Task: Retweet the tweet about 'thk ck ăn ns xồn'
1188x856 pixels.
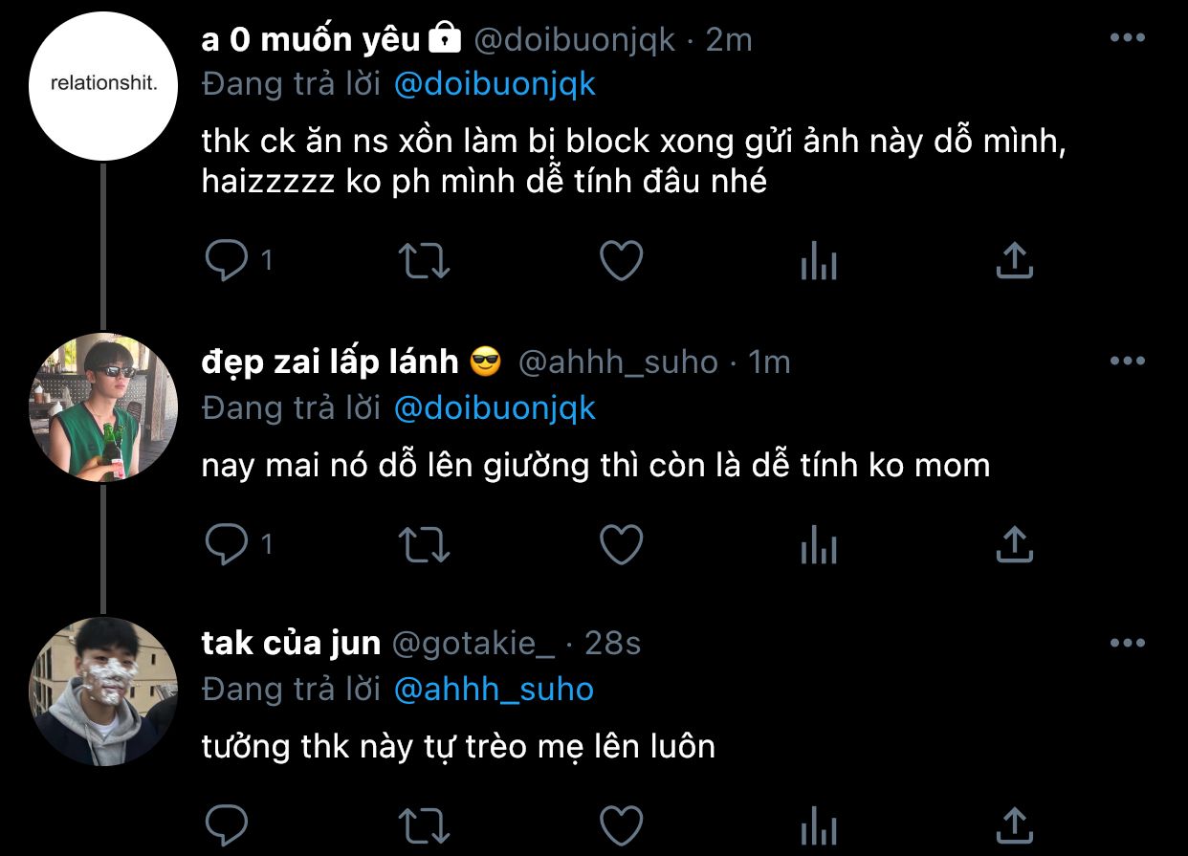Action: [425, 260]
